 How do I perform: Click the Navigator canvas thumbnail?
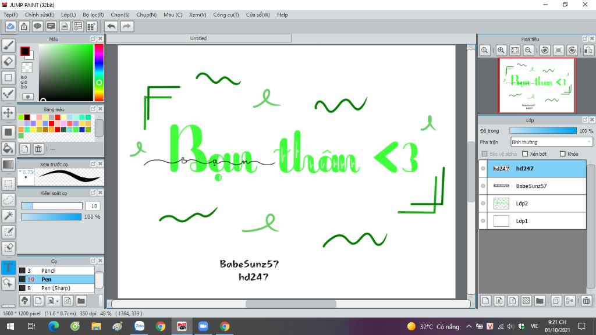(x=537, y=85)
